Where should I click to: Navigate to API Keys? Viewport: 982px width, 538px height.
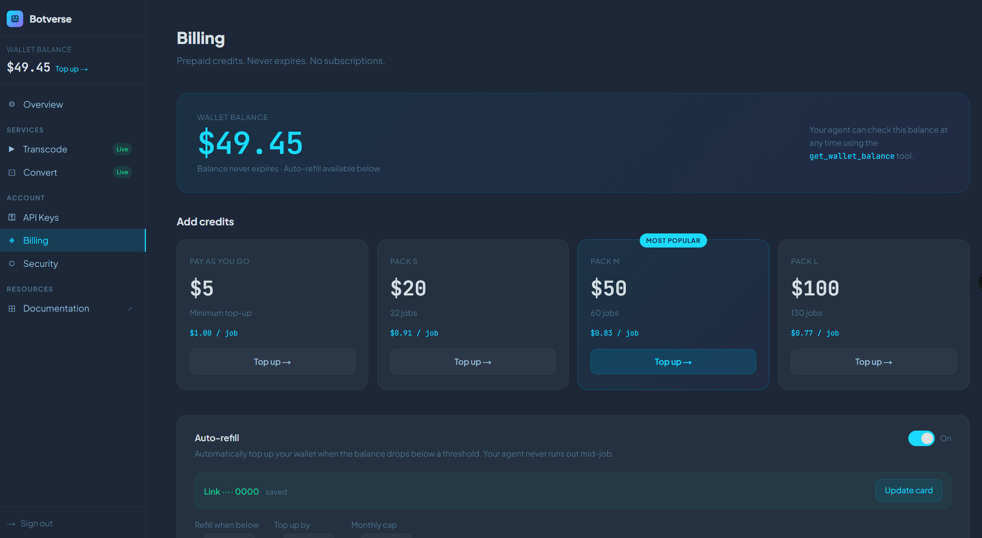[73, 218]
